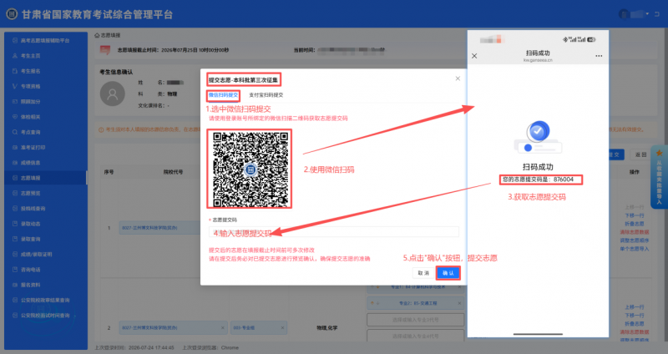Click the platform logo icon in header
Image resolution: width=668 pixels, height=354 pixels.
click(12, 14)
